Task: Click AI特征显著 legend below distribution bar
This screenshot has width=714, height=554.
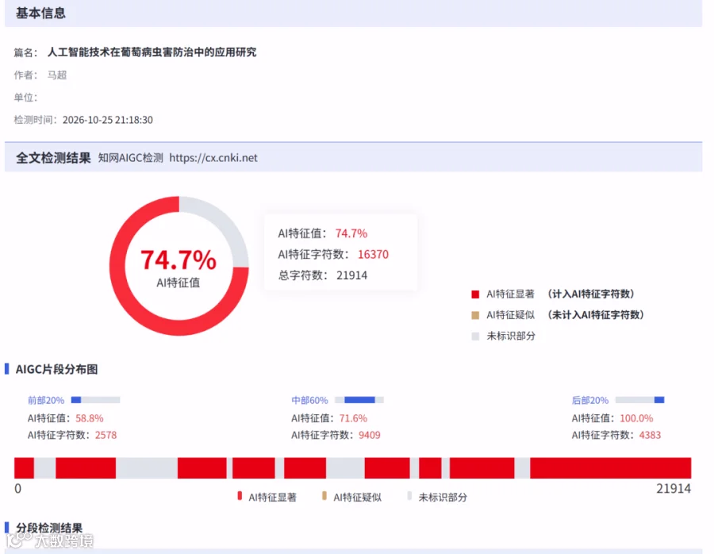Action: 267,497
